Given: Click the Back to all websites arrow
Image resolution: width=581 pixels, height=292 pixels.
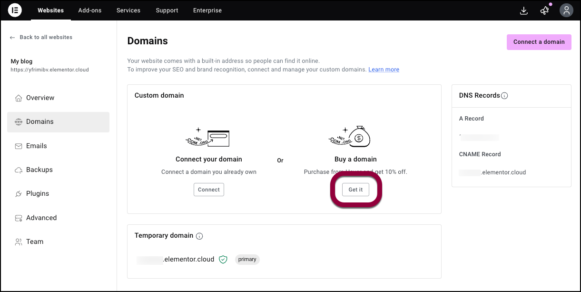Looking at the screenshot, I should pyautogui.click(x=12, y=37).
